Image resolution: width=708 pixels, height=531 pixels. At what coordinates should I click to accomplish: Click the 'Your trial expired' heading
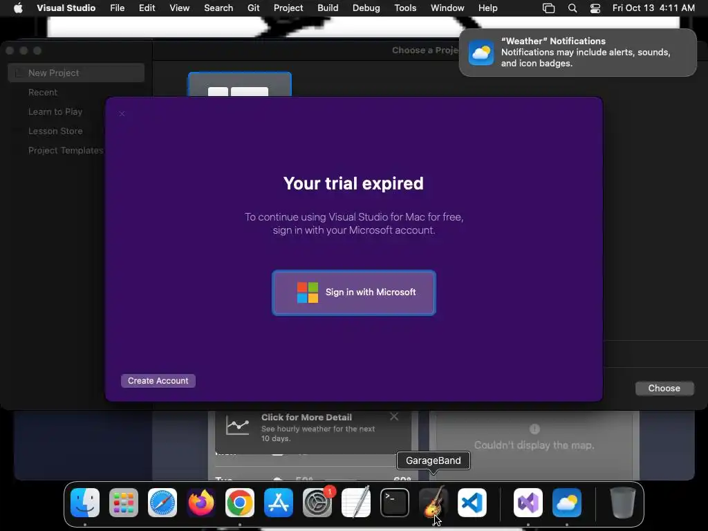click(x=353, y=183)
